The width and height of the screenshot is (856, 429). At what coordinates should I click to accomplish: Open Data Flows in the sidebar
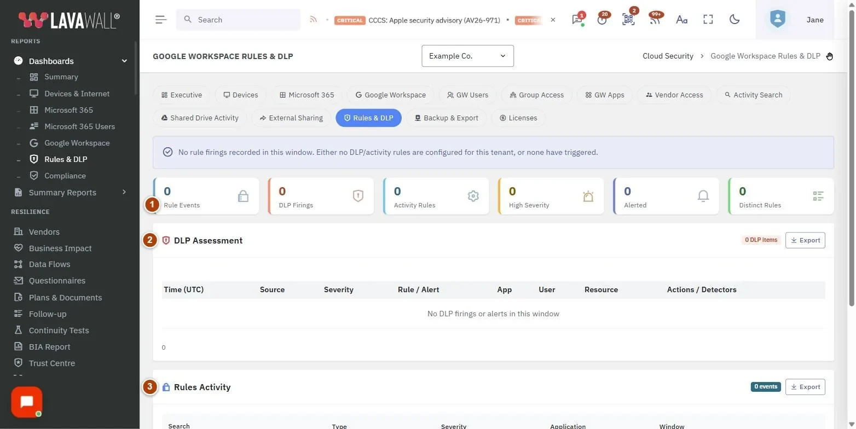pos(49,264)
